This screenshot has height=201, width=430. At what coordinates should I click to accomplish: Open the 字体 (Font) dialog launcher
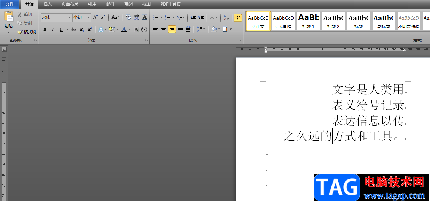pos(146,41)
